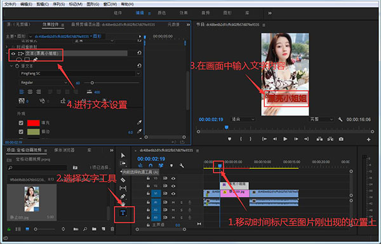Choose the Track Select Forward tool
This screenshot has height=244, width=381.
(123, 163)
